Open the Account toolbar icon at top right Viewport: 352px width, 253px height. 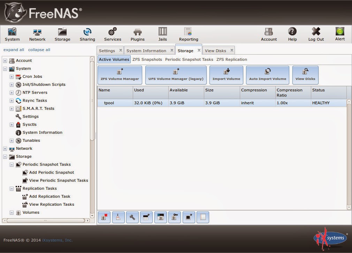[269, 34]
